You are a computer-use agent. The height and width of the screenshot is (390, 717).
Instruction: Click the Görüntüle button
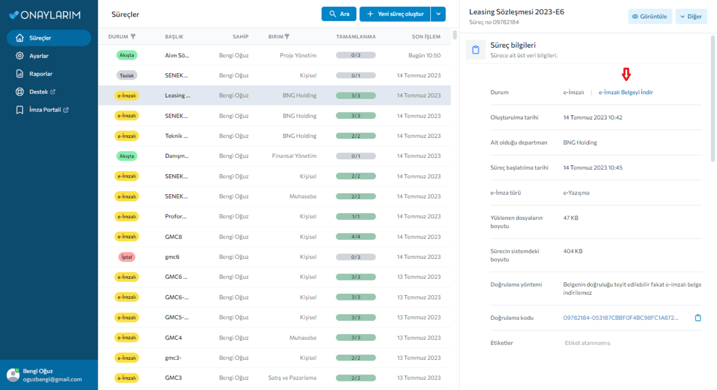(650, 16)
